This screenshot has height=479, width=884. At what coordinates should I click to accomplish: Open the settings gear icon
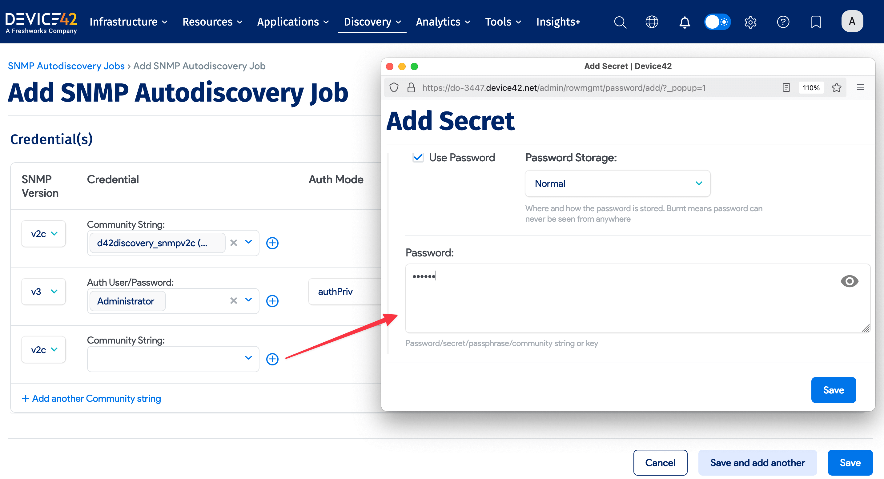[750, 22]
